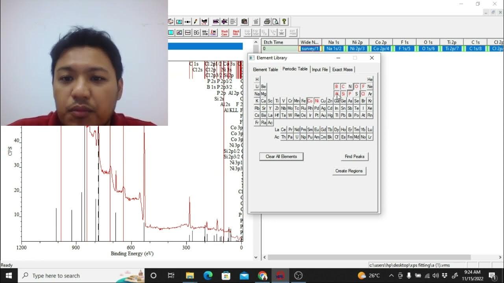Open the Input File tab
504x283 pixels.
click(x=320, y=70)
